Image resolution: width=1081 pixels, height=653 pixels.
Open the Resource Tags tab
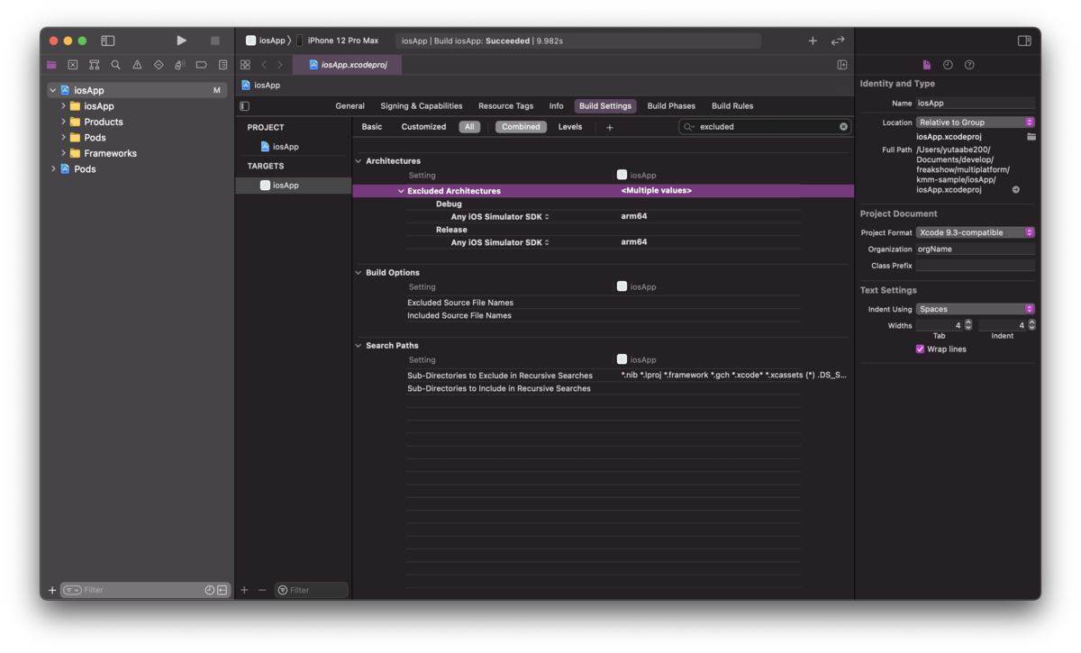(x=505, y=106)
